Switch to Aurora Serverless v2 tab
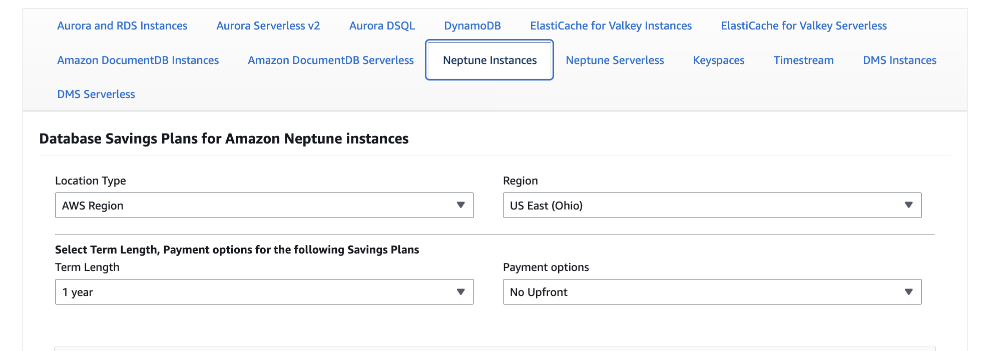Viewport: 990px width, 351px height. point(268,26)
